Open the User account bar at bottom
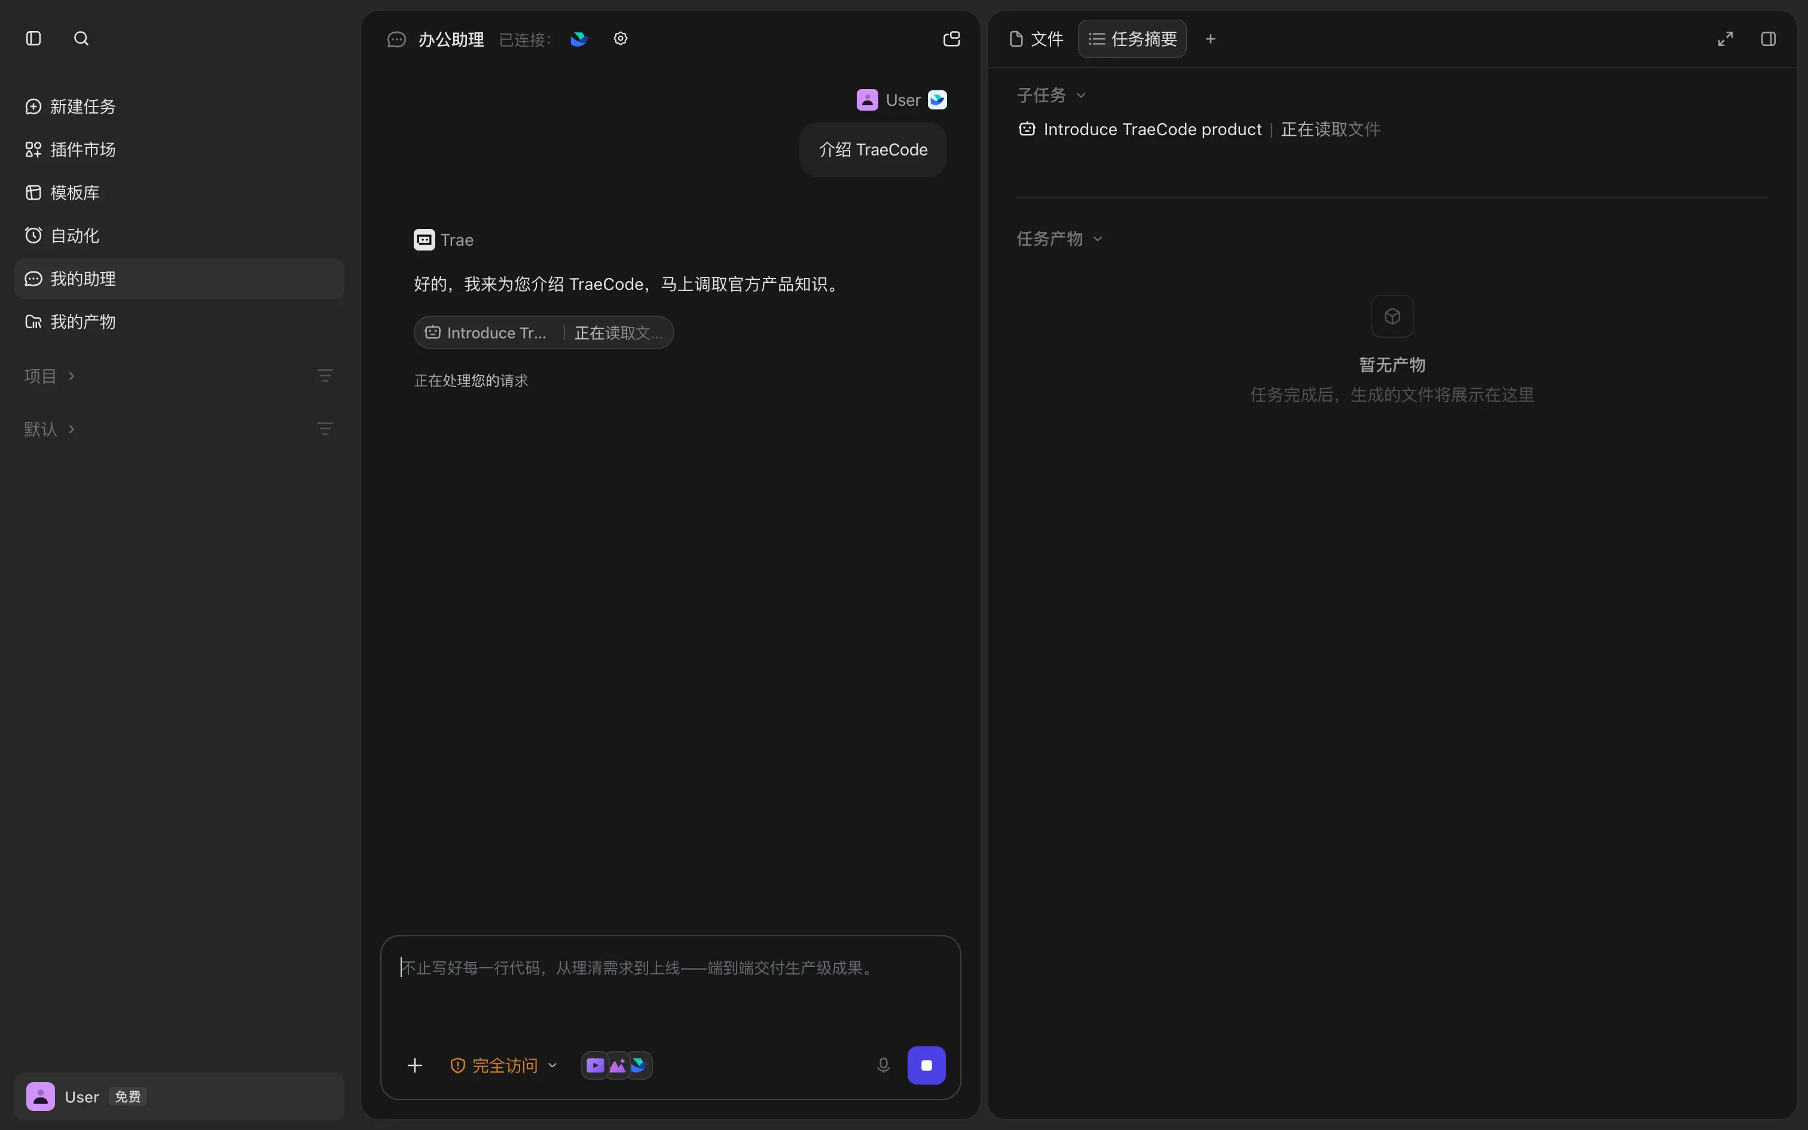 pyautogui.click(x=179, y=1097)
